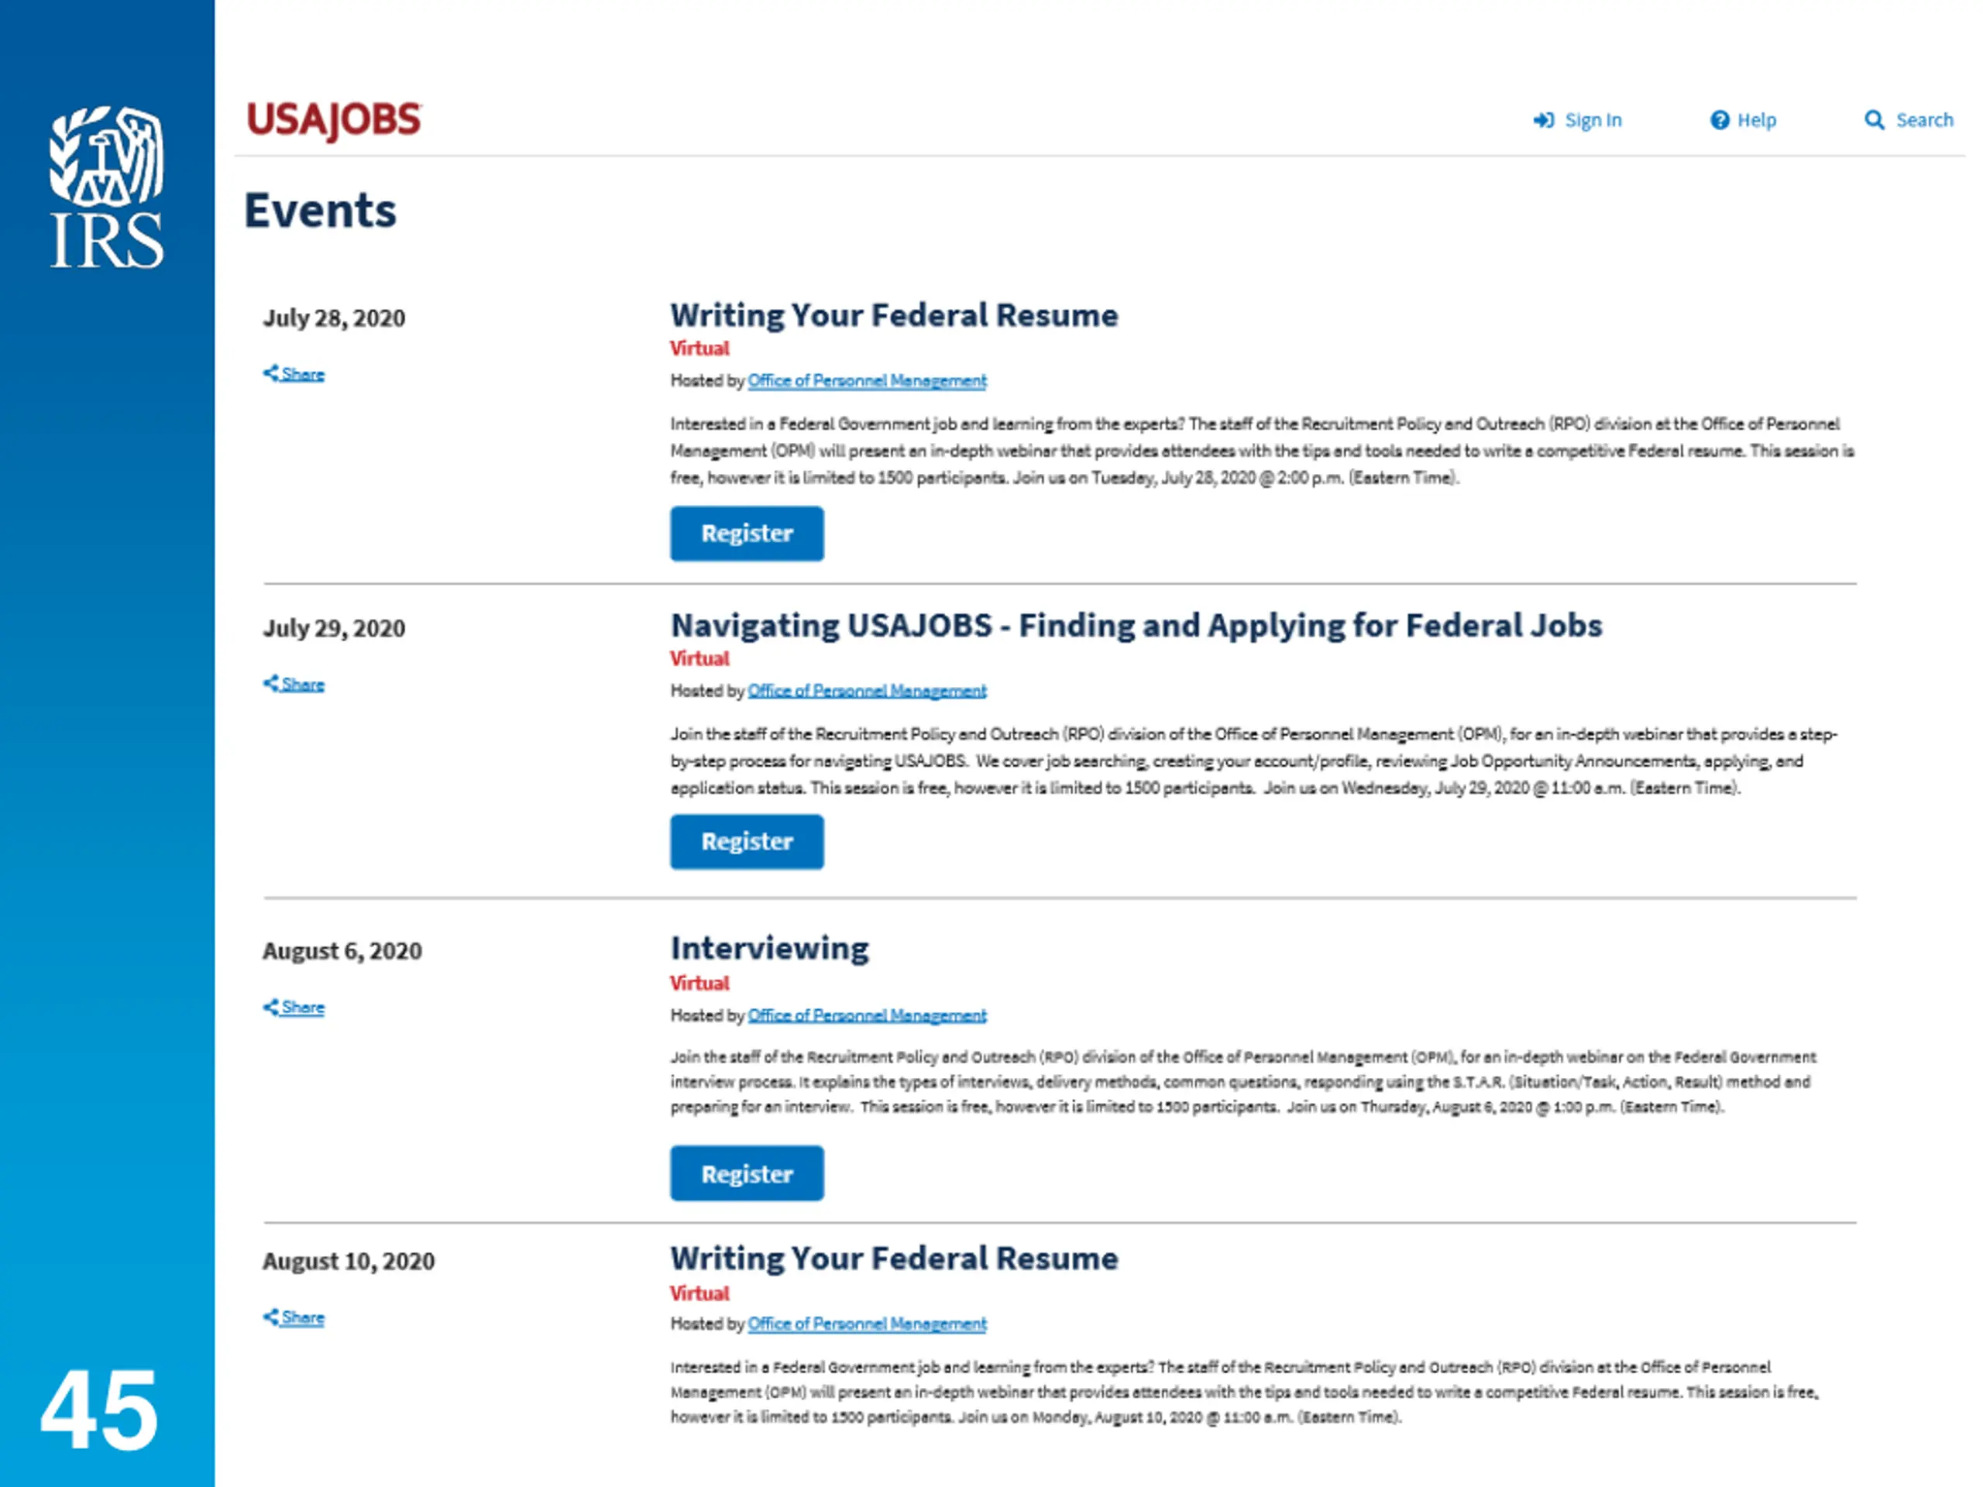Viewport: 1983px width, 1487px height.
Task: Open Office of Personnel Management link under Interviewing
Action: pyautogui.click(x=867, y=1015)
